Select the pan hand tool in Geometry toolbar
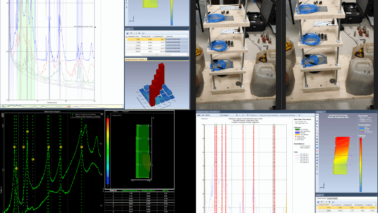The image size is (378, 213). (317, 136)
